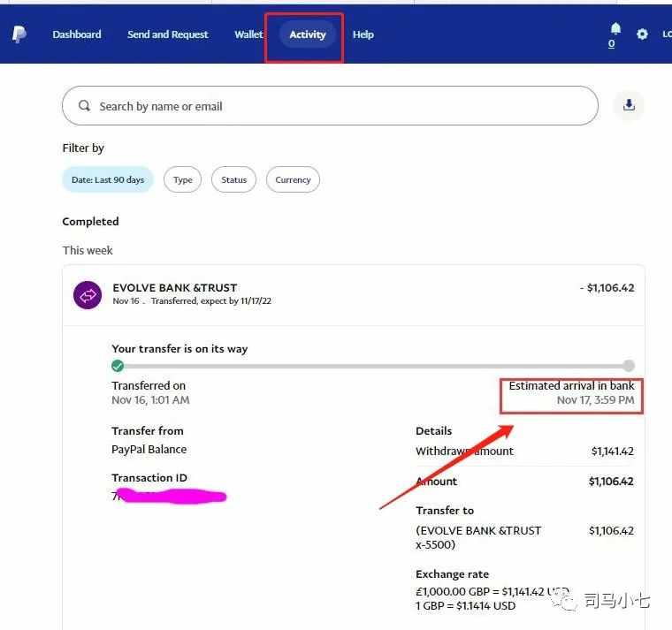This screenshot has width=672, height=630.
Task: Click the transfer progress bar end marker
Action: point(629,366)
